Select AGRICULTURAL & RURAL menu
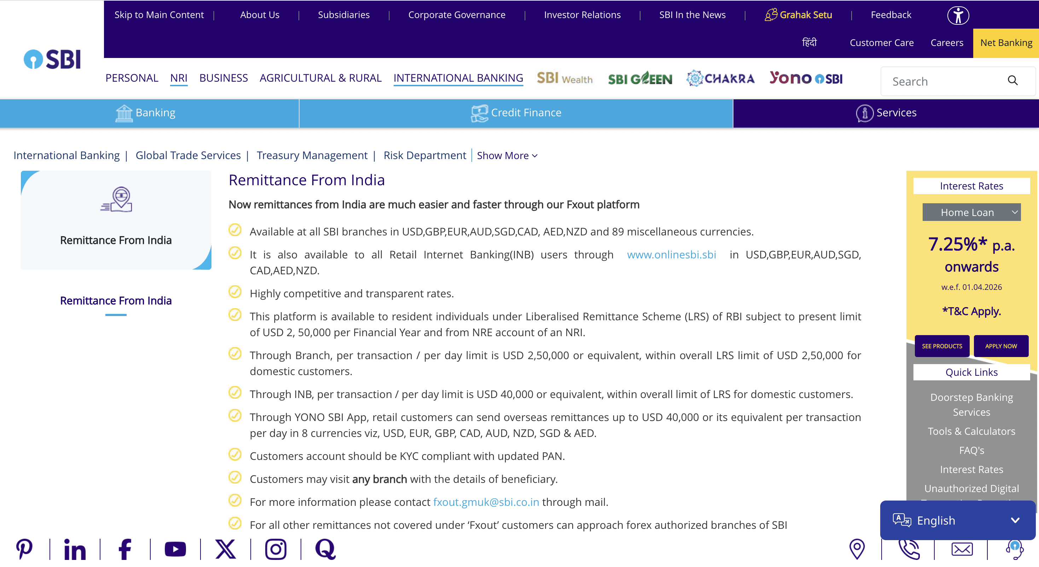1039x567 pixels. coord(321,77)
